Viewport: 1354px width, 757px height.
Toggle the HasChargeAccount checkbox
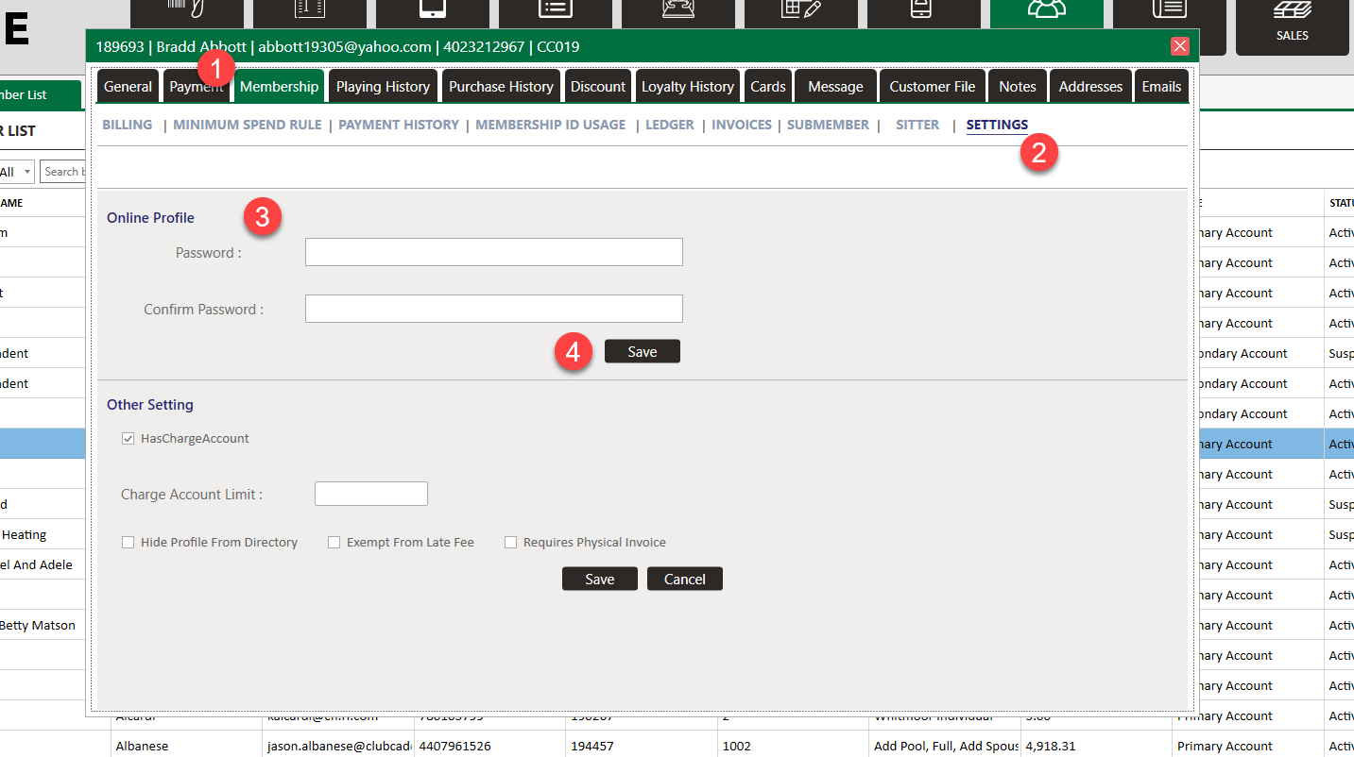coord(128,439)
